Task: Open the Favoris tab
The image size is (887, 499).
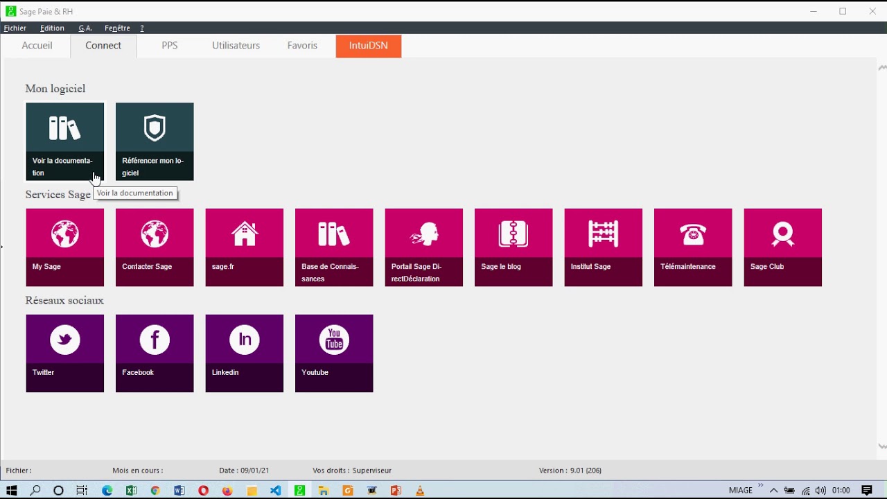Action: coord(302,46)
